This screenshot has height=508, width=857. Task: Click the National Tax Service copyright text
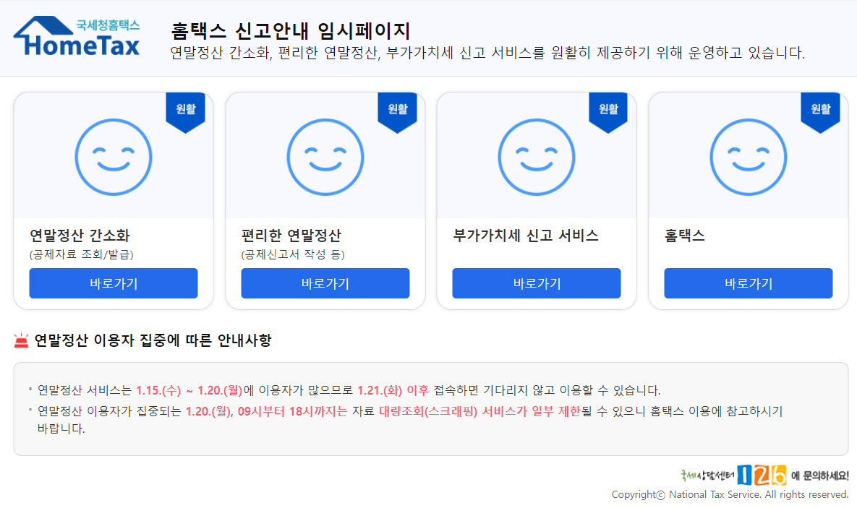tap(730, 494)
